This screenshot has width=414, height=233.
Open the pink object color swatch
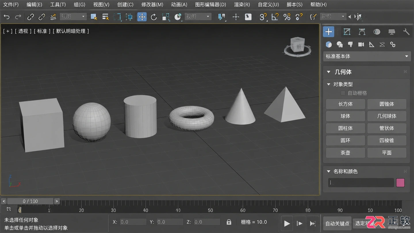click(x=400, y=183)
